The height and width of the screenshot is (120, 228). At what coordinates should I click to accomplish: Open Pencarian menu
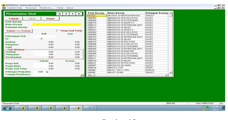click(x=31, y=8)
